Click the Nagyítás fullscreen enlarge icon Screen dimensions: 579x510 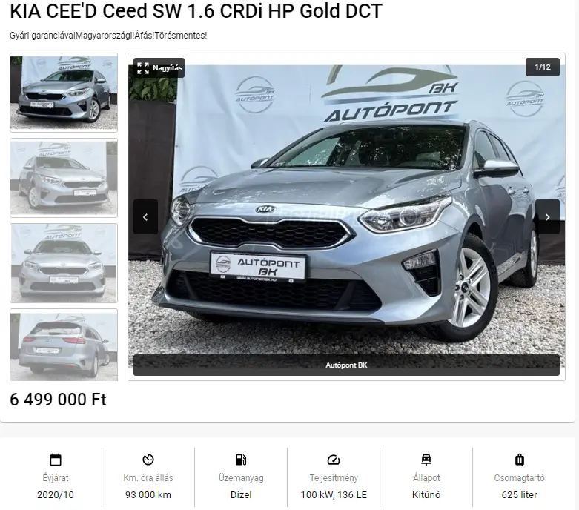click(x=143, y=68)
